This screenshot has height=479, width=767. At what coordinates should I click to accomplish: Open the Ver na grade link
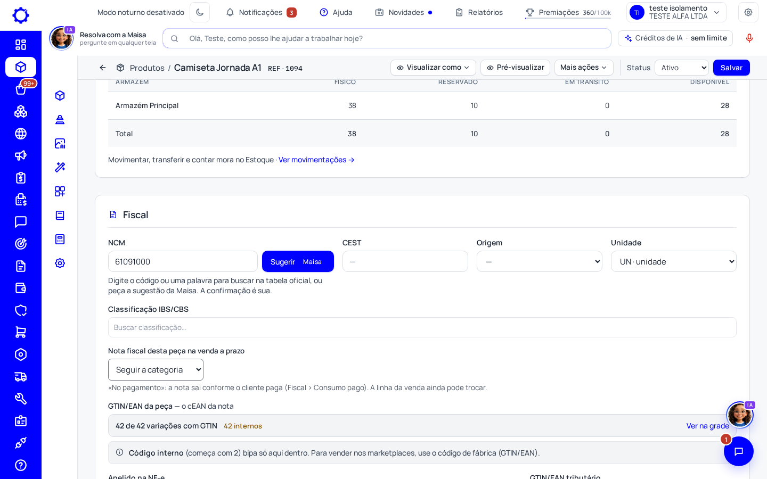click(x=708, y=426)
